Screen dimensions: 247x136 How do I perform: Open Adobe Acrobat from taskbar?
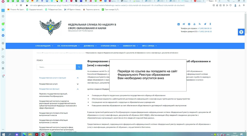pyautogui.click(x=37, y=134)
